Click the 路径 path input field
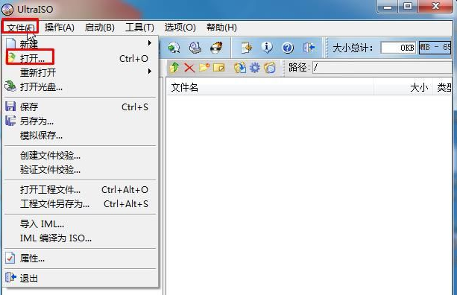Screen dimensions: 457x295 pyautogui.click(x=382, y=68)
